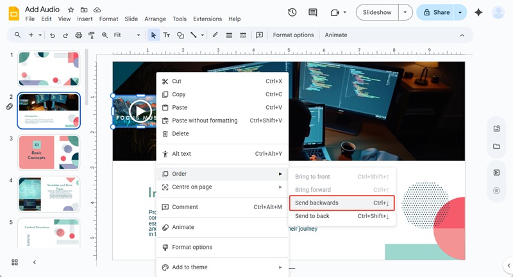Open the Gemini sparkle icon
Screen dimensions: 513x277
tap(478, 12)
